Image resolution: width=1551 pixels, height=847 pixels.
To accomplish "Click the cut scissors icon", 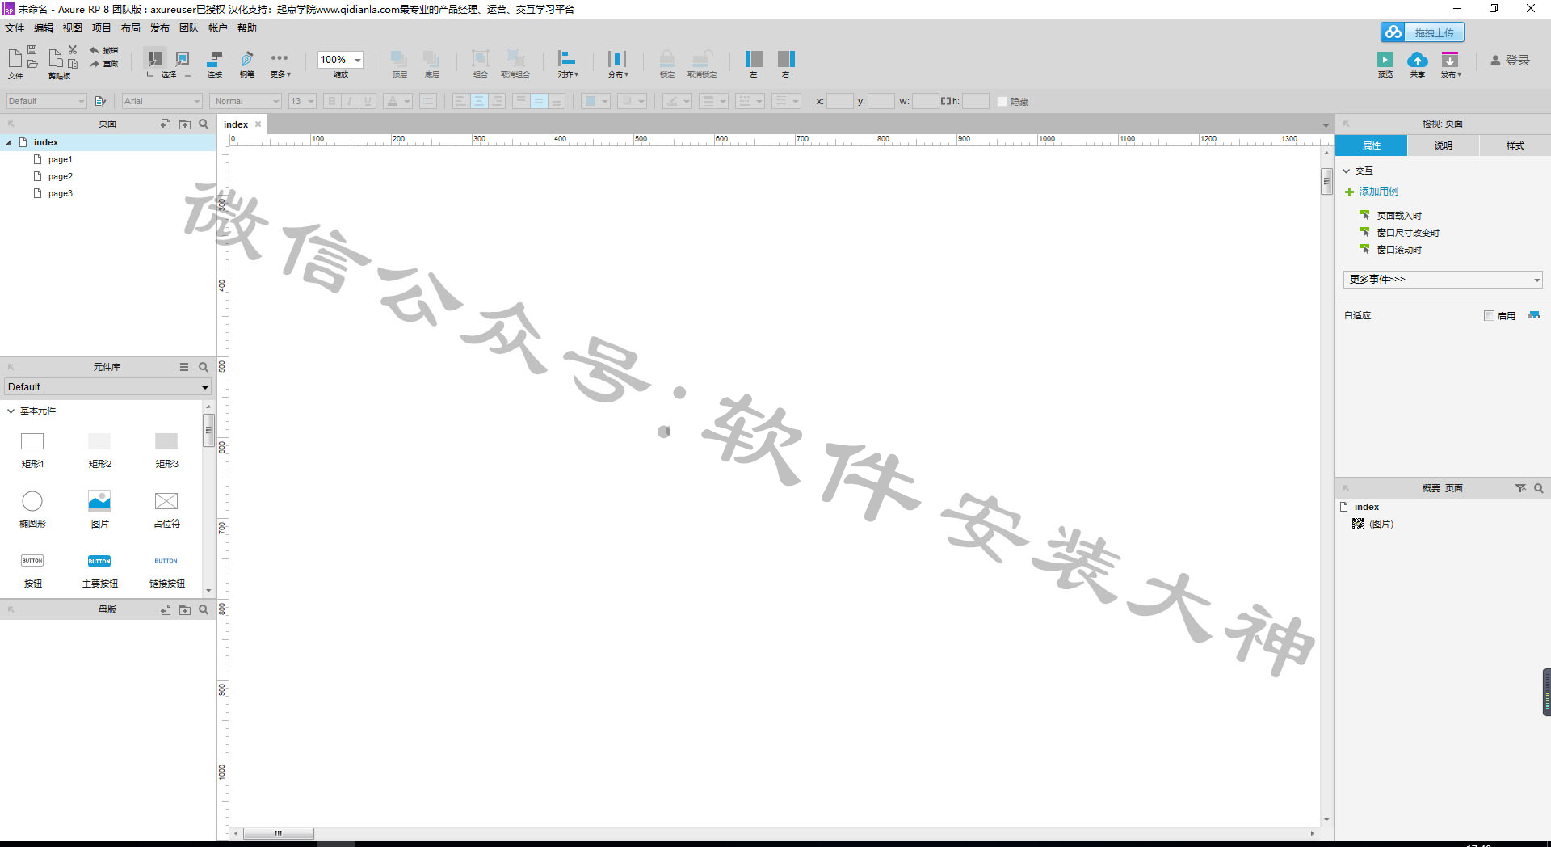I will click(73, 49).
